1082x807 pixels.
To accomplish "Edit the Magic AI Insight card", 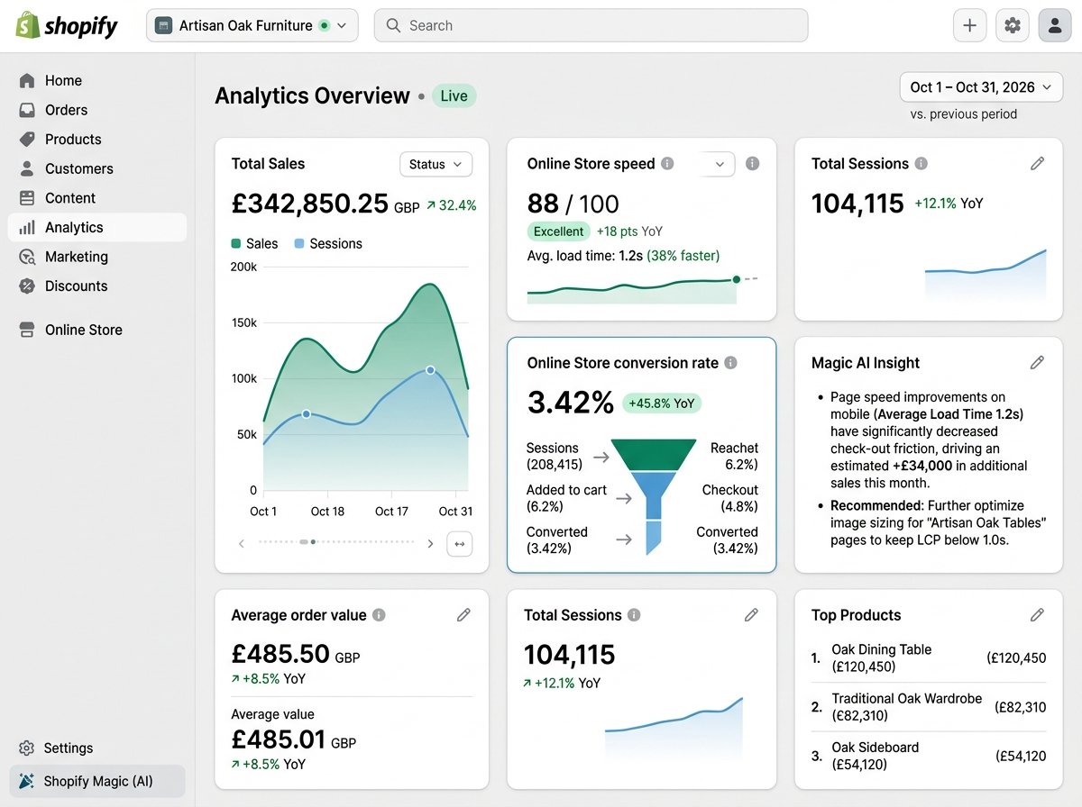I will pyautogui.click(x=1038, y=362).
